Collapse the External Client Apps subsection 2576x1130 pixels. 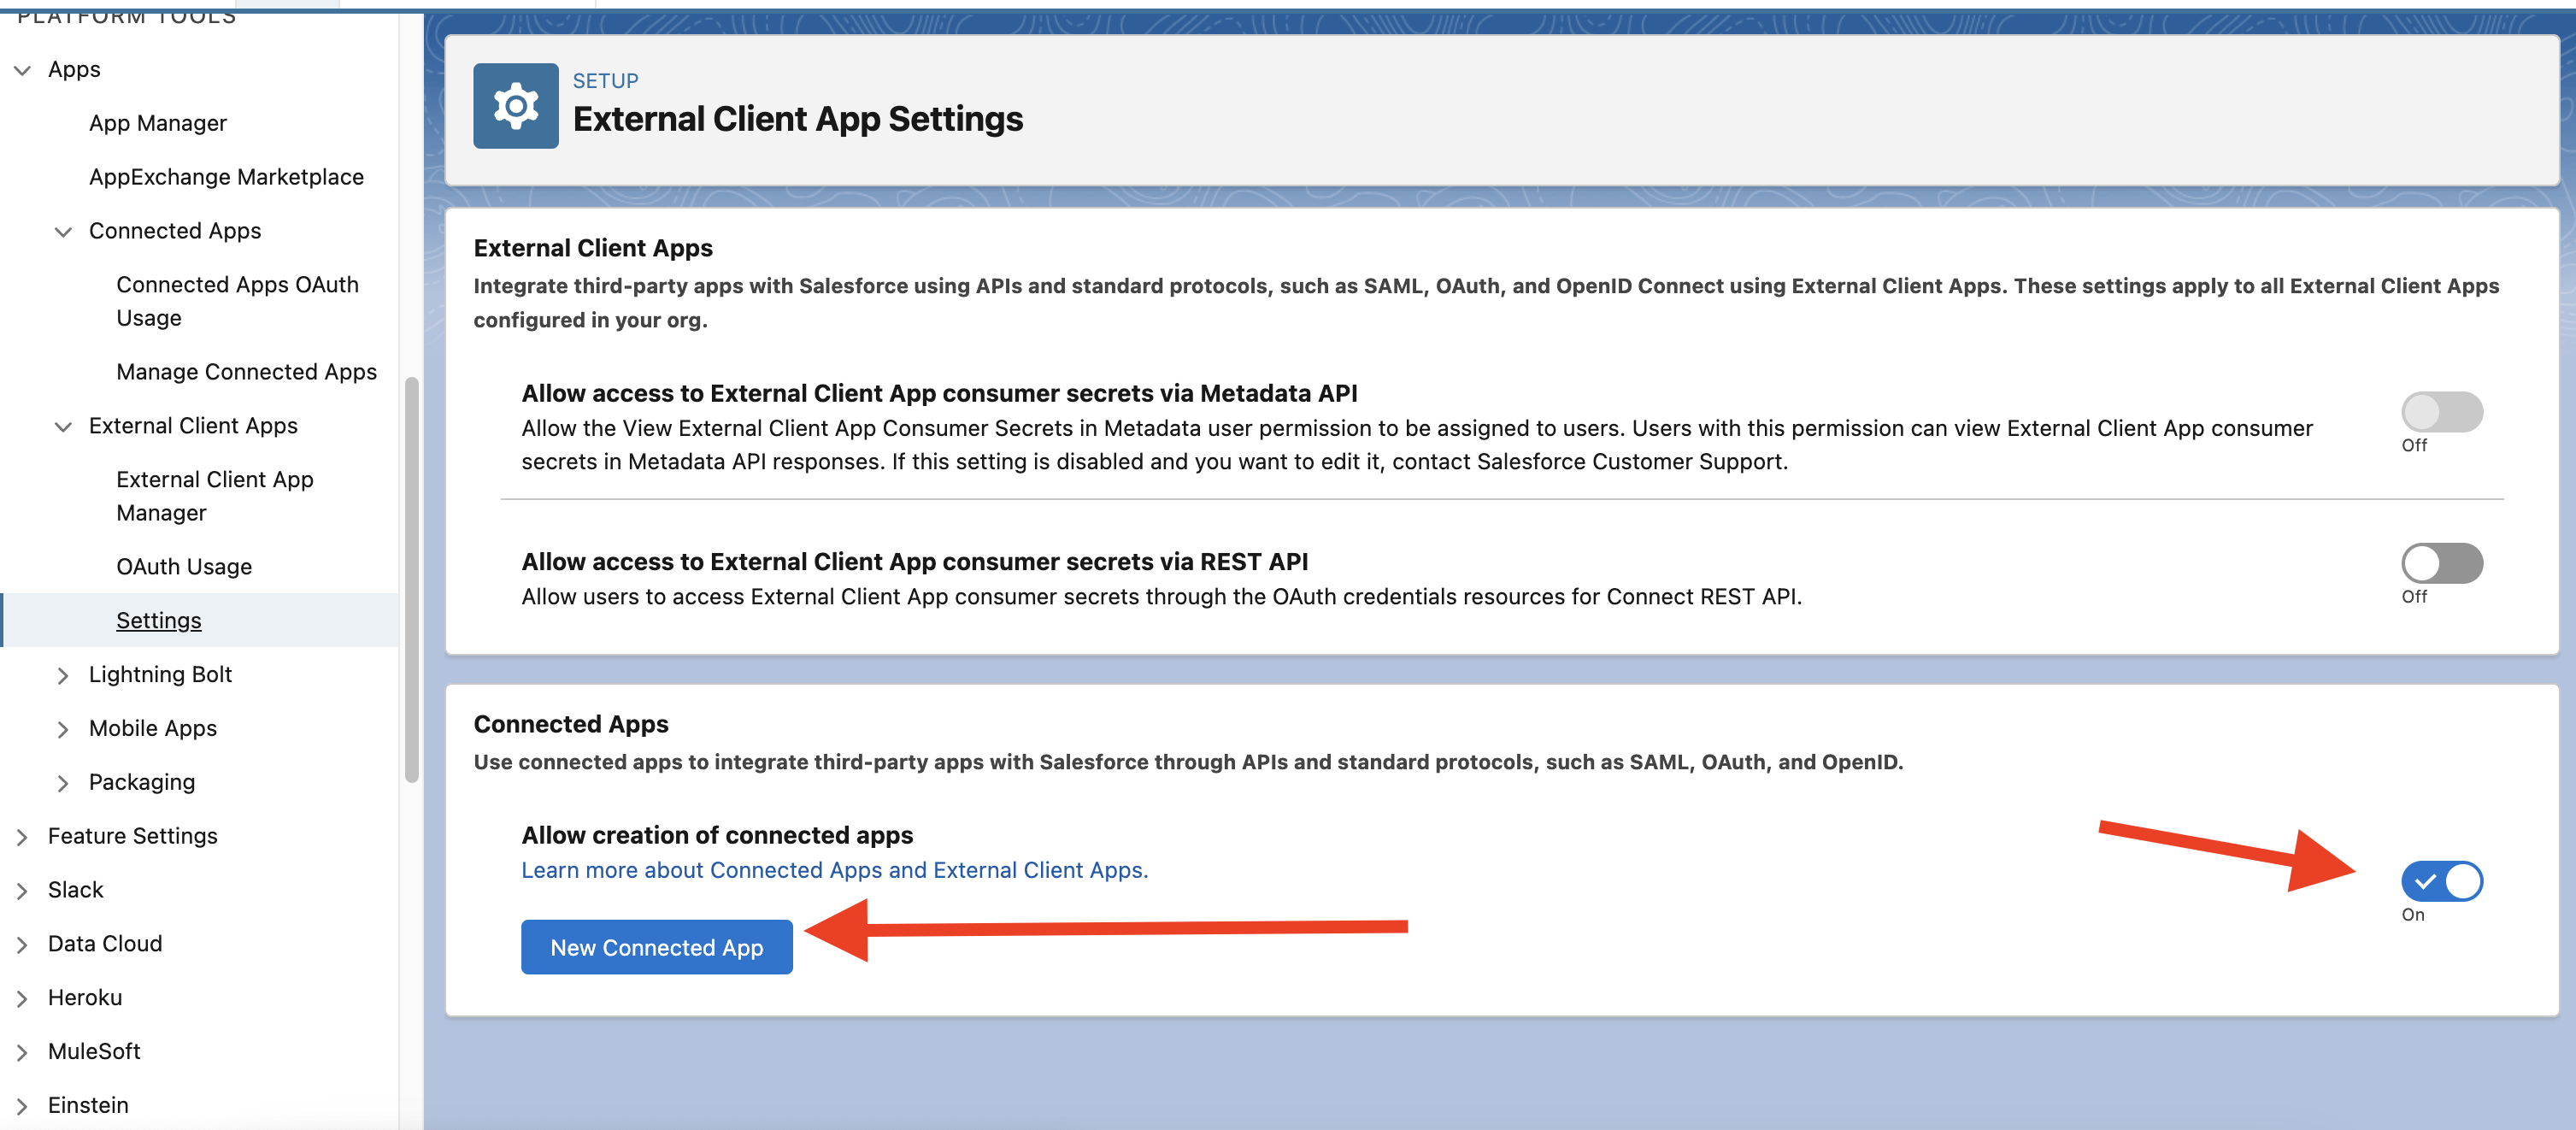63,426
